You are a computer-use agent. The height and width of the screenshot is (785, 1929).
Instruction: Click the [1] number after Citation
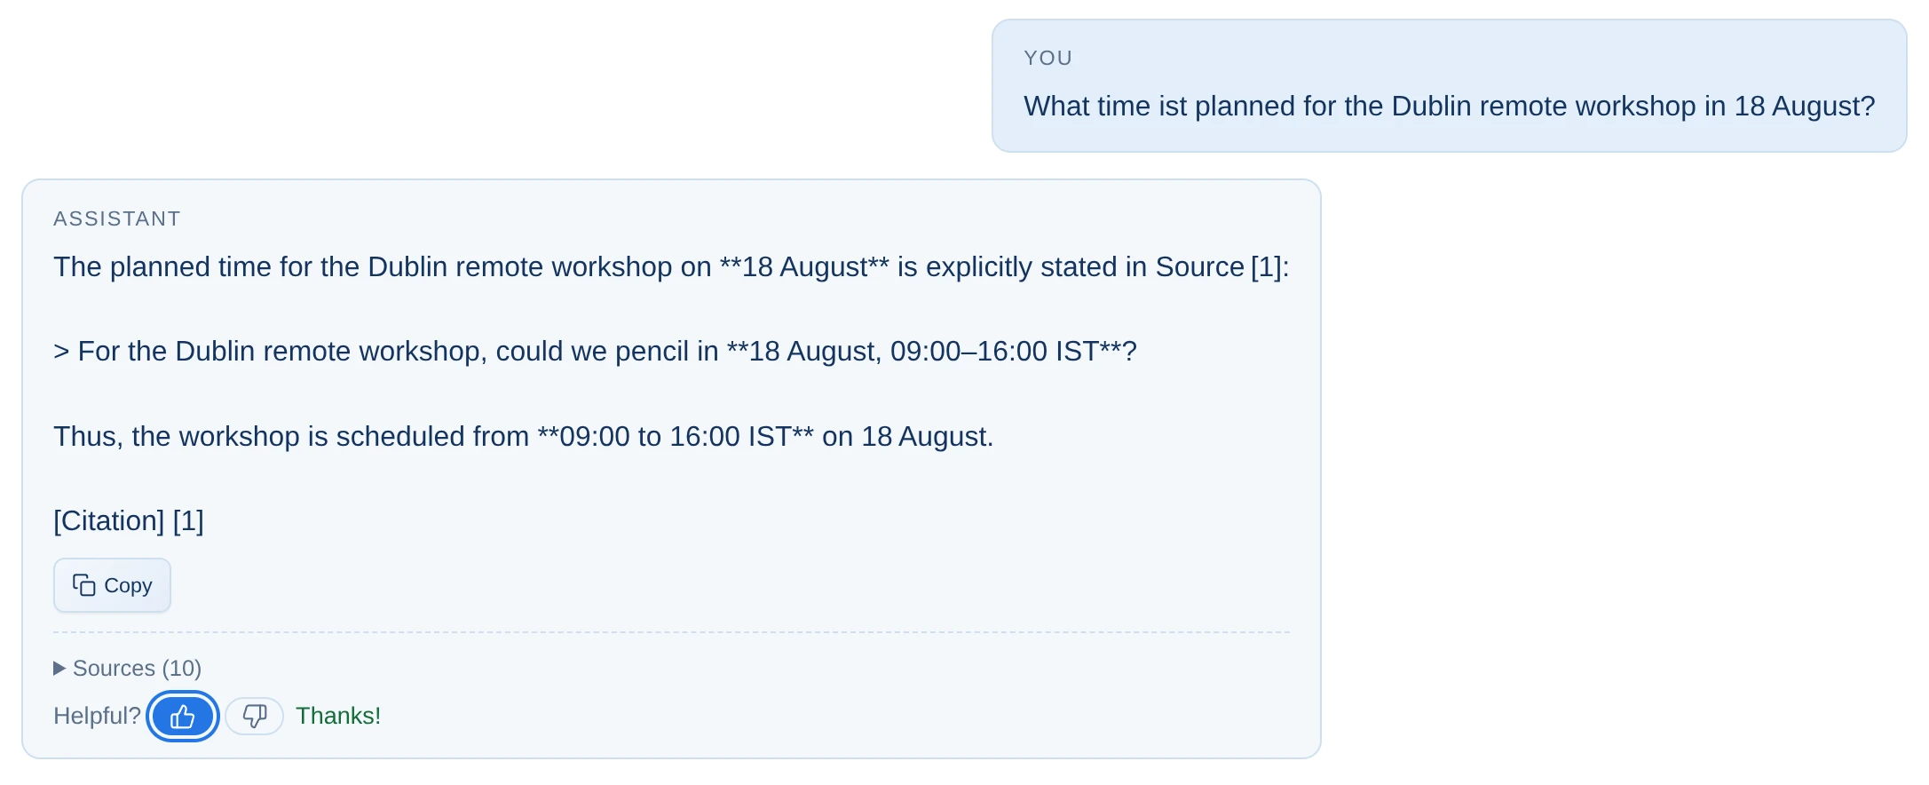coord(188,520)
